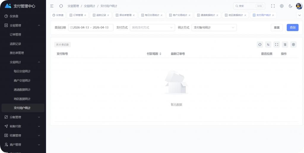The image size is (304, 153).
Task: Close the 支付用户统计 tab
Action: tap(273, 15)
